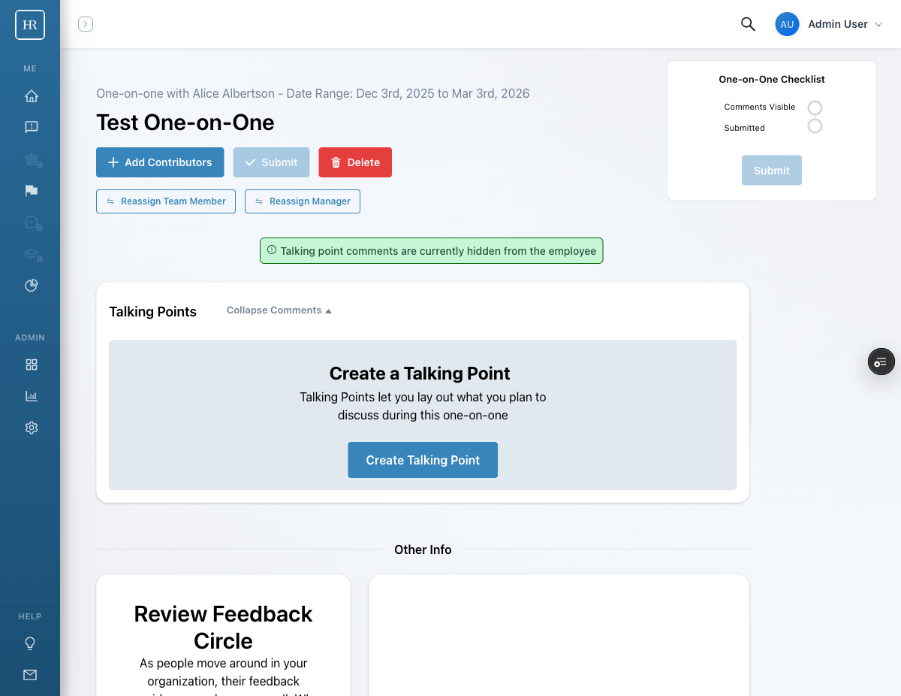Open search using the magnifying glass
The width and height of the screenshot is (901, 696).
click(748, 23)
